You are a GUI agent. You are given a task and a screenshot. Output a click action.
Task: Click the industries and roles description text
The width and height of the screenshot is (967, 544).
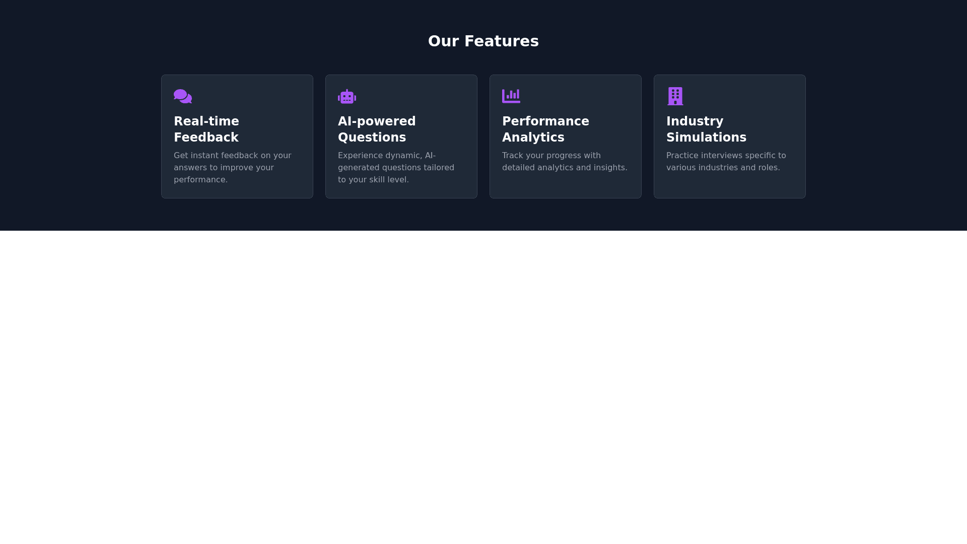click(x=726, y=161)
